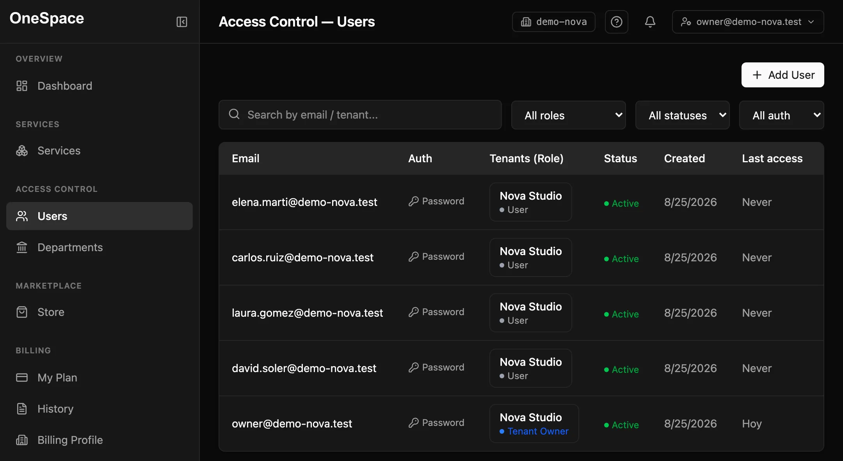Click the Store shopping bag icon

(22, 312)
